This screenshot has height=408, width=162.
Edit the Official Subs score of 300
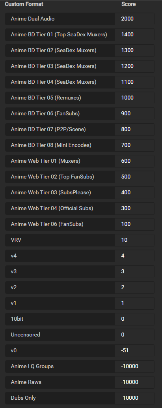click(134, 209)
